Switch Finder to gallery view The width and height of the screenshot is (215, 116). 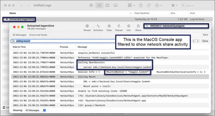[116, 5]
